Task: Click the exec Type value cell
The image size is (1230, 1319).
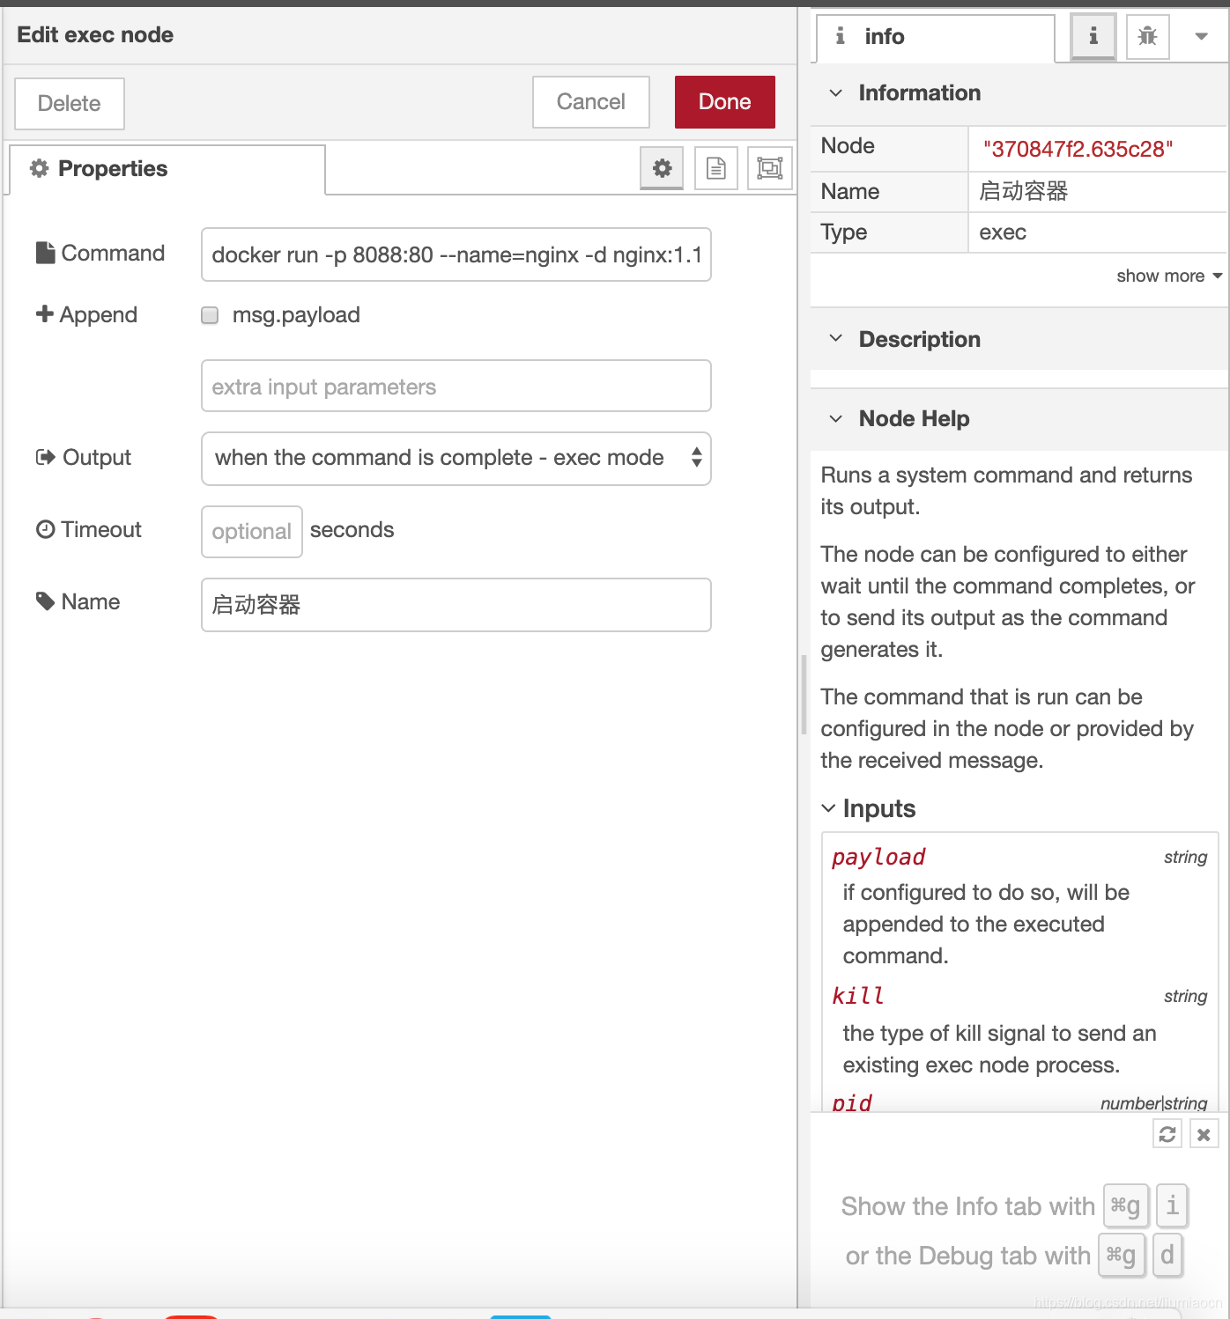Action: point(1097,232)
